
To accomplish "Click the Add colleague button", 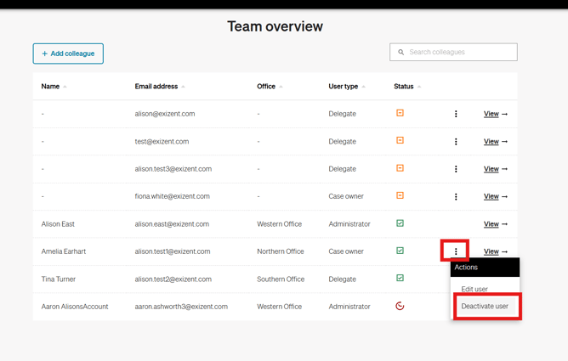I will pyautogui.click(x=68, y=54).
